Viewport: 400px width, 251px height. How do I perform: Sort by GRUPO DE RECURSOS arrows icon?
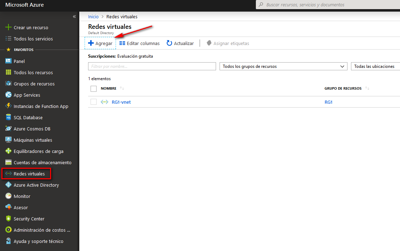pyautogui.click(x=367, y=88)
